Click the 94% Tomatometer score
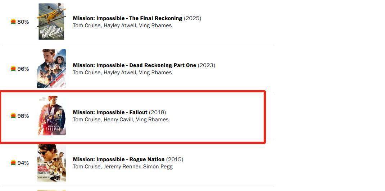This screenshot has height=191, width=385. click(x=23, y=163)
